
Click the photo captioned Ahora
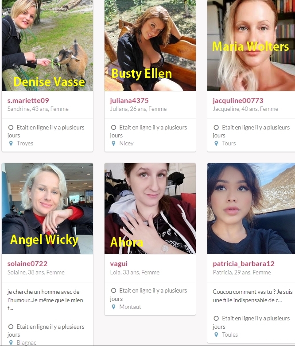[x=150, y=209]
